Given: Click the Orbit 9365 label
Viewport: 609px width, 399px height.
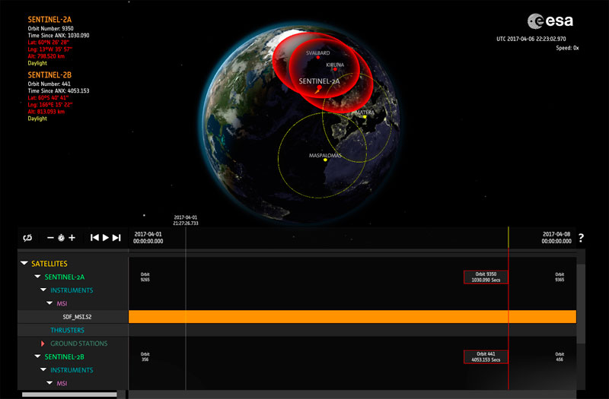Looking at the screenshot, I should (560, 277).
